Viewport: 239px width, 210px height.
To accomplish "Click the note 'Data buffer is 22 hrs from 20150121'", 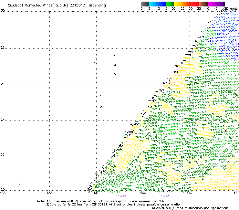I will 78,205.
